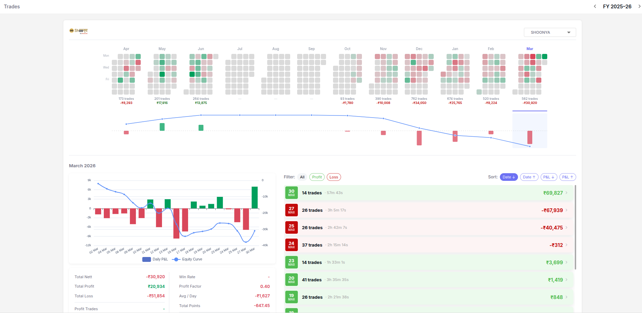The width and height of the screenshot is (642, 313).
Task: Click -₹40,475 loss value
Action: [x=552, y=228]
